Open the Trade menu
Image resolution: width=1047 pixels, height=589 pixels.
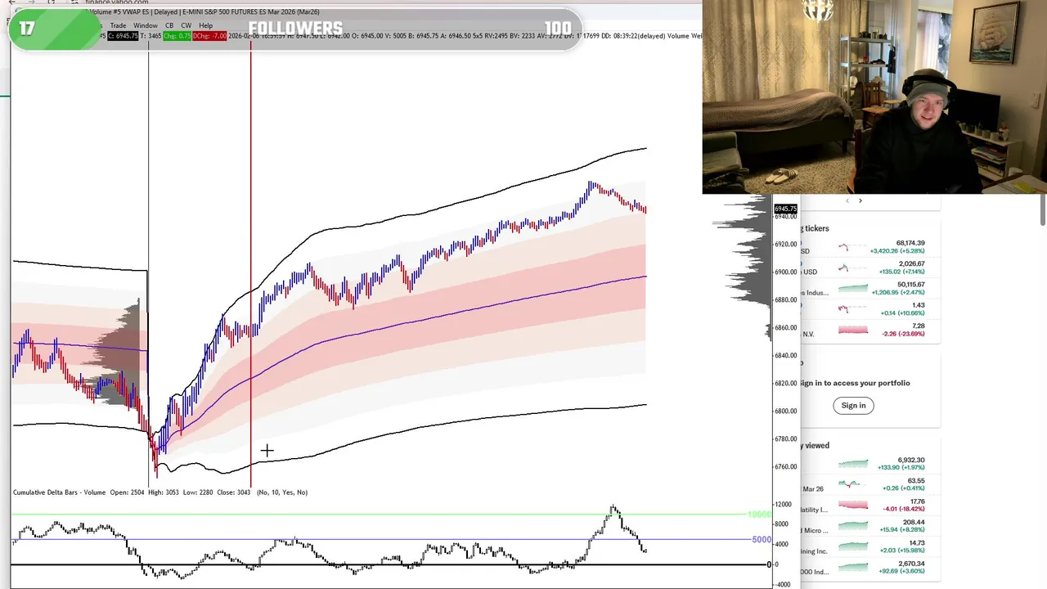pos(118,25)
